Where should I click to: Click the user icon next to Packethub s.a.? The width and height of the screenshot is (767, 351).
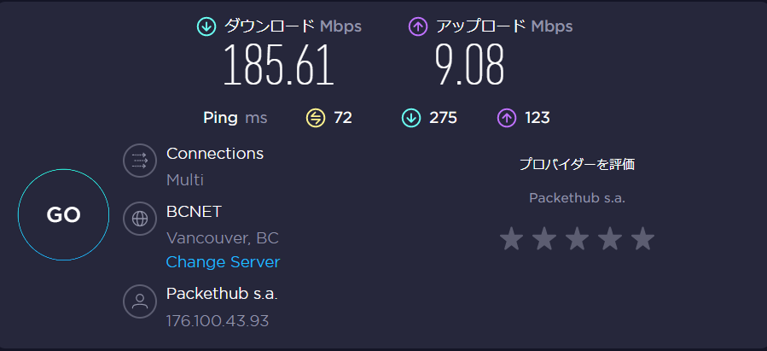pos(139,301)
